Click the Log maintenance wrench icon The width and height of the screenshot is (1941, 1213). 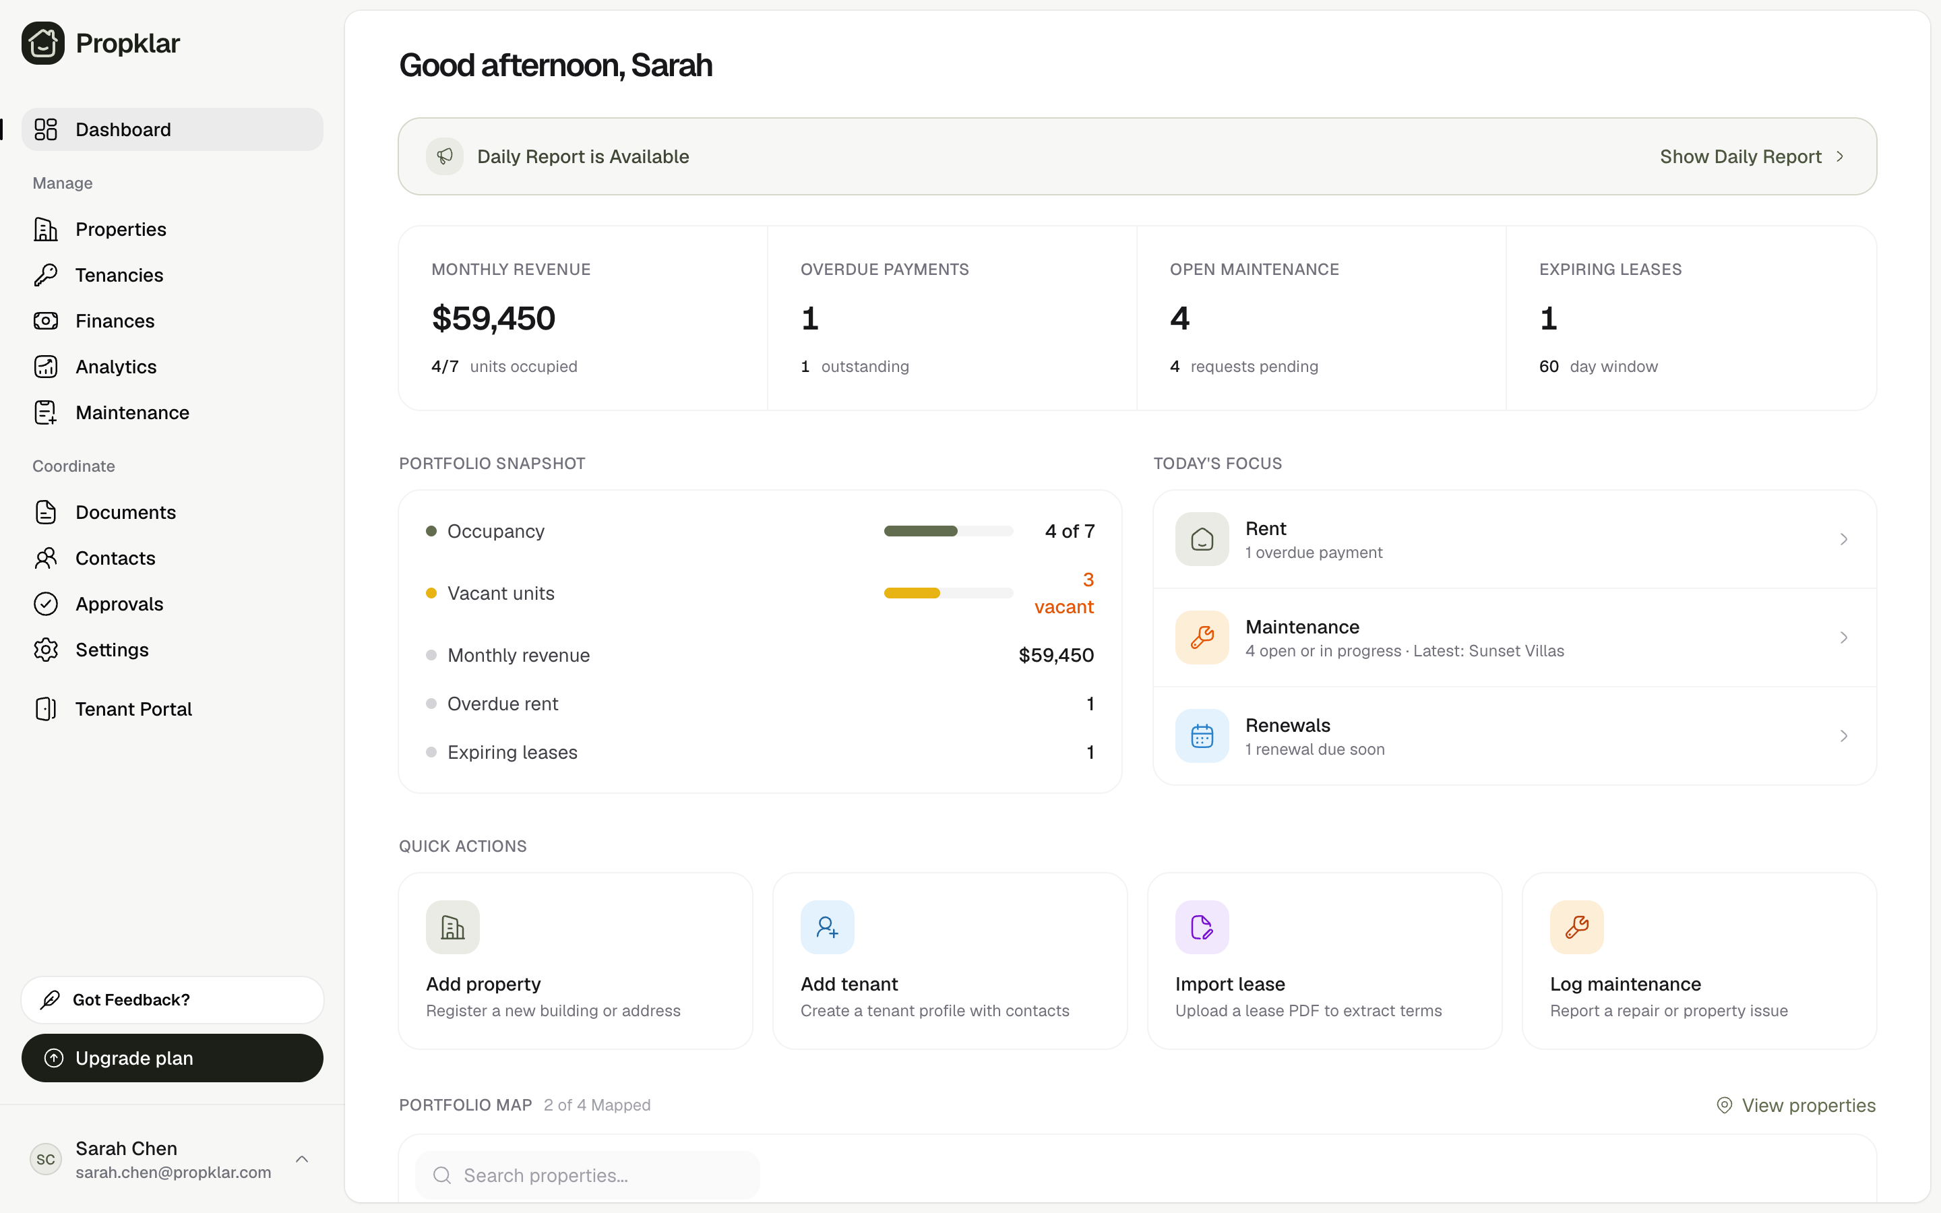tap(1576, 927)
